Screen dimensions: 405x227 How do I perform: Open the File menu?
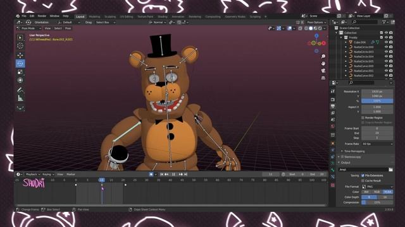pos(24,16)
